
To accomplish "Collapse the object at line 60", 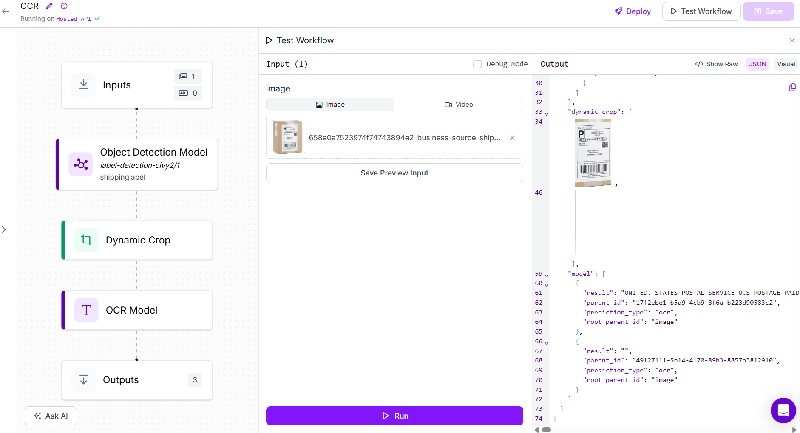I will (x=546, y=285).
